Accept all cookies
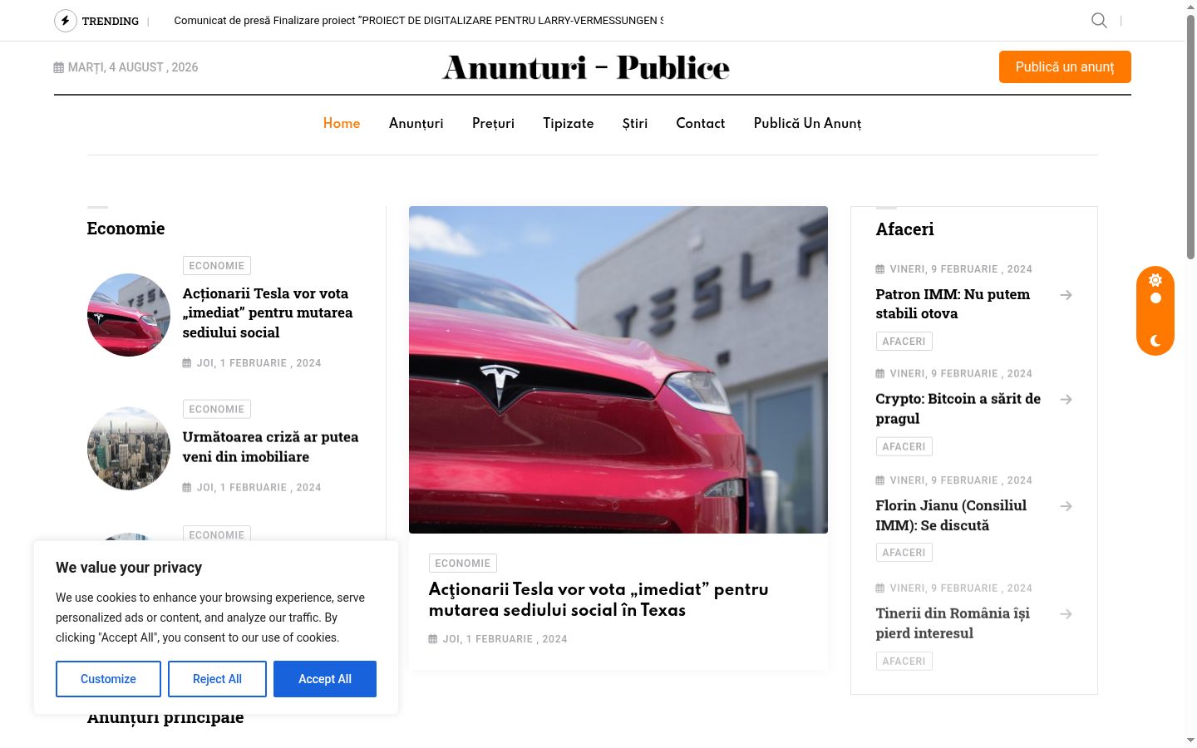1197x748 pixels. (325, 679)
